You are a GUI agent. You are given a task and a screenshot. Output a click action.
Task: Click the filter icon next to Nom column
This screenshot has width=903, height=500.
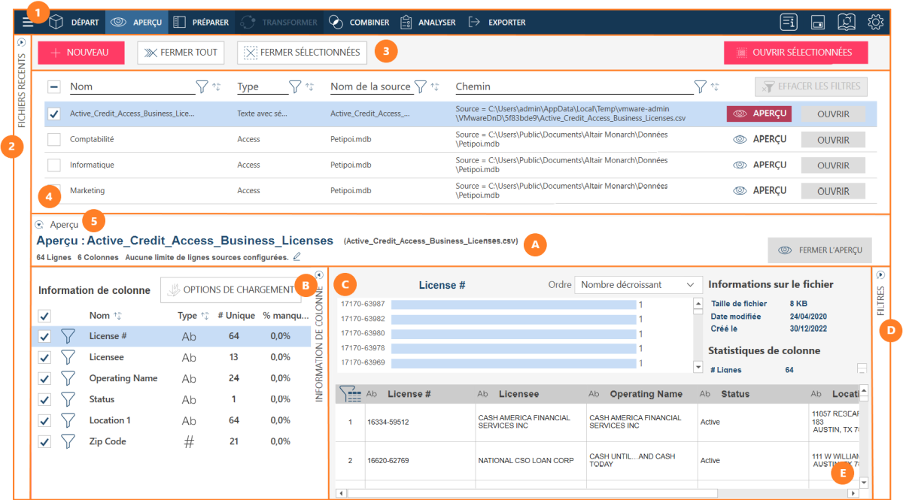202,87
